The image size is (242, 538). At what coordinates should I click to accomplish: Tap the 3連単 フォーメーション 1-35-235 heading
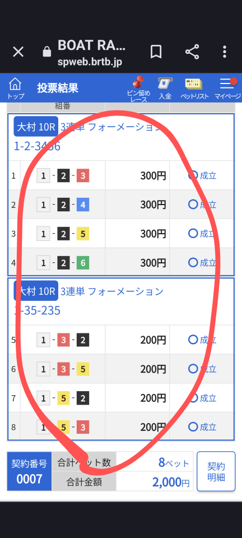(x=89, y=300)
